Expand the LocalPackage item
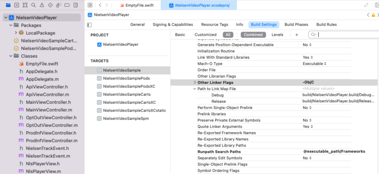 pyautogui.click(x=16, y=33)
